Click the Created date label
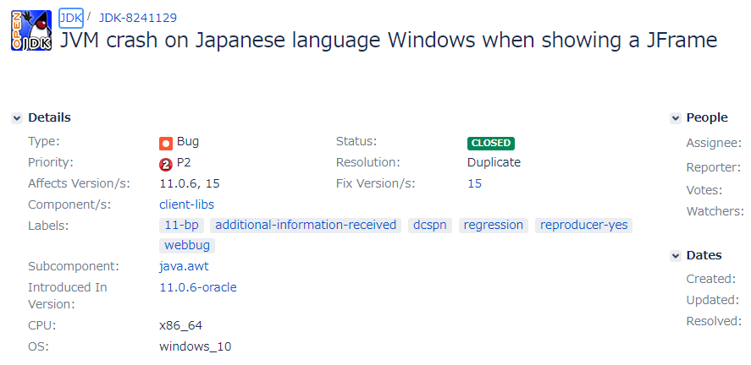 point(711,279)
